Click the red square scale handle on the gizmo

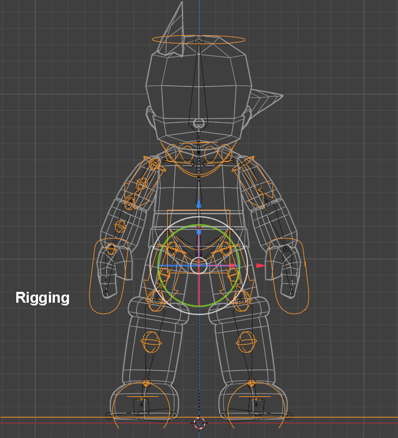232,265
